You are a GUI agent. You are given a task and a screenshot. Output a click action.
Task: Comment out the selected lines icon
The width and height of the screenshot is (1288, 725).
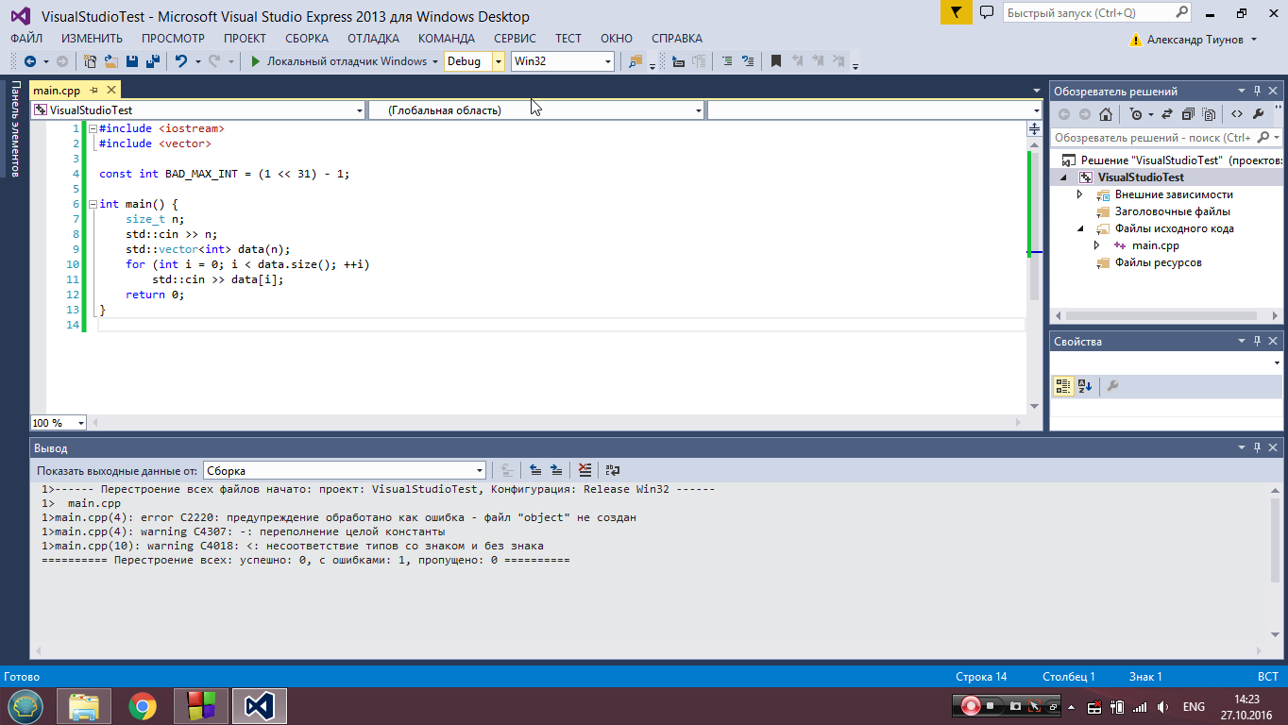(x=726, y=61)
